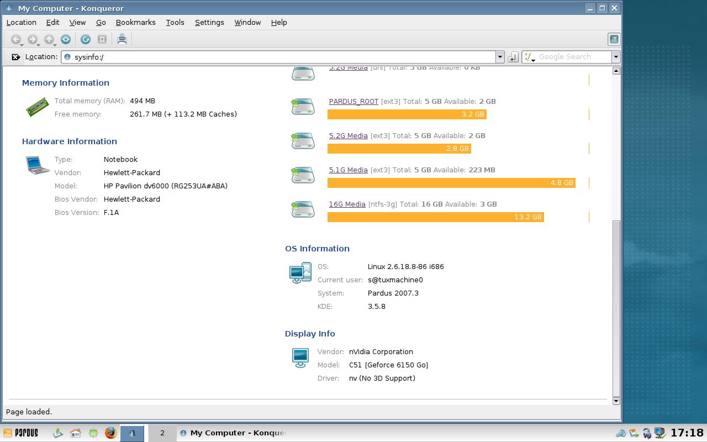Click 'C51 [Geforce 6150 Go]' model text

tap(389, 365)
